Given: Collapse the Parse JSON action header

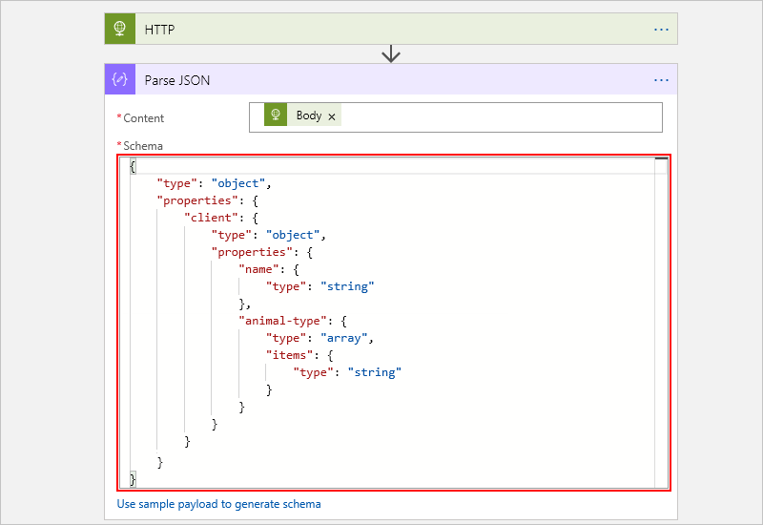Looking at the screenshot, I should coord(381,80).
